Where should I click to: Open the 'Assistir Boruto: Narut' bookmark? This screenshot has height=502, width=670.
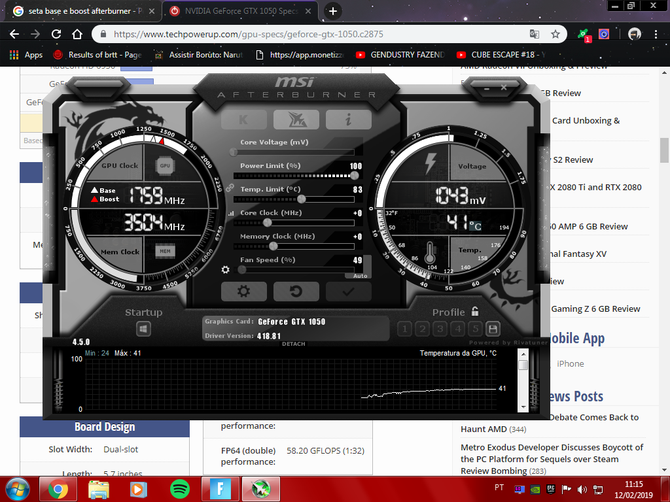point(199,55)
